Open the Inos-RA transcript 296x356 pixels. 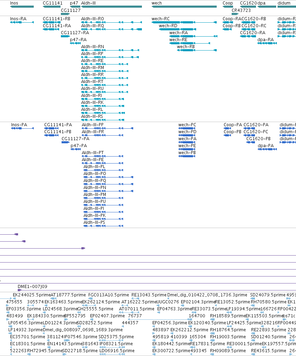coord(22,22)
